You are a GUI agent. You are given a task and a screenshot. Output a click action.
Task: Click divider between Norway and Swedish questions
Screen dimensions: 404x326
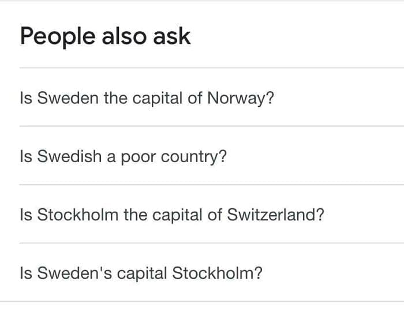211,126
